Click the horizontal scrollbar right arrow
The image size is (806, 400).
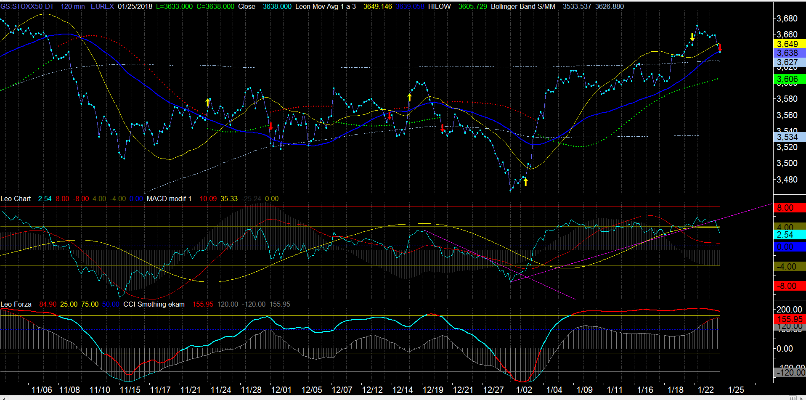pyautogui.click(x=802, y=397)
